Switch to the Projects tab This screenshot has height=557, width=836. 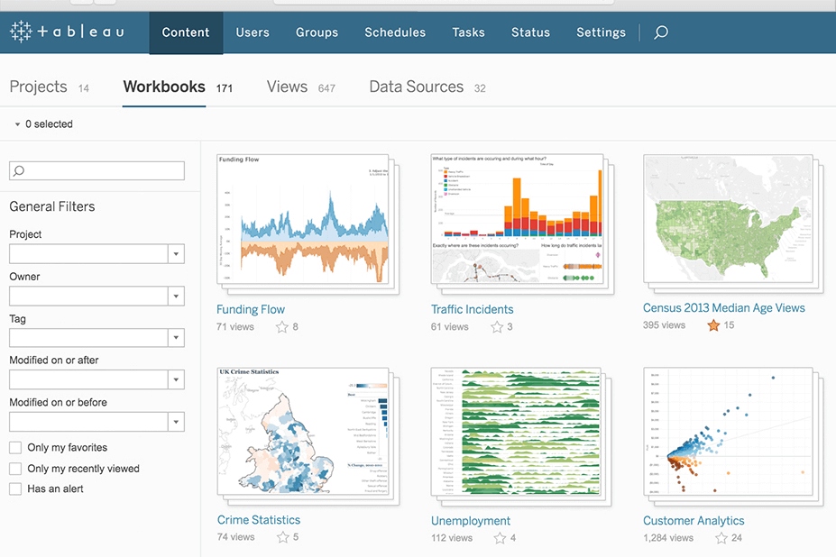(x=49, y=87)
